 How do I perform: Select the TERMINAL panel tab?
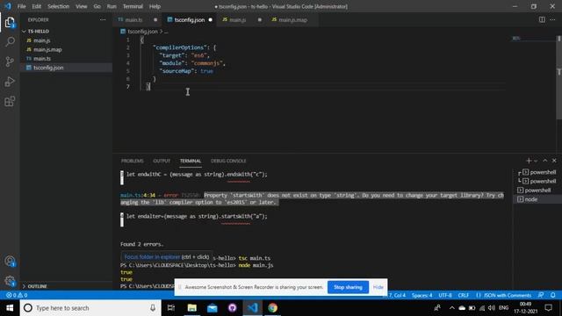click(191, 161)
